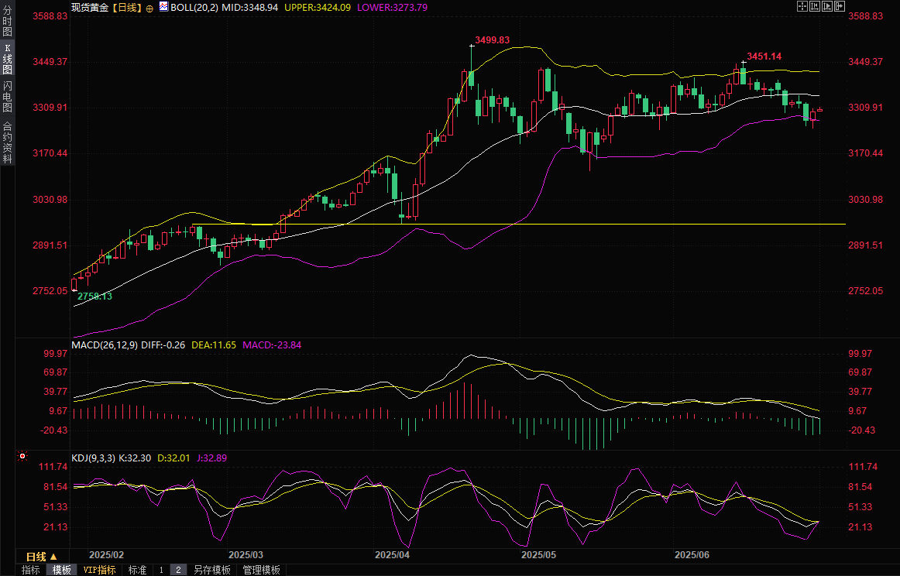Switch to template number 2
The height and width of the screenshot is (576, 900).
(178, 570)
